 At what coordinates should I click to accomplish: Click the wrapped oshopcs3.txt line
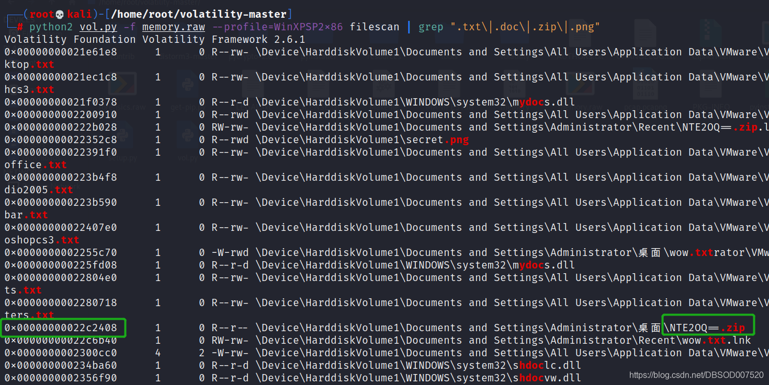pyautogui.click(x=42, y=240)
